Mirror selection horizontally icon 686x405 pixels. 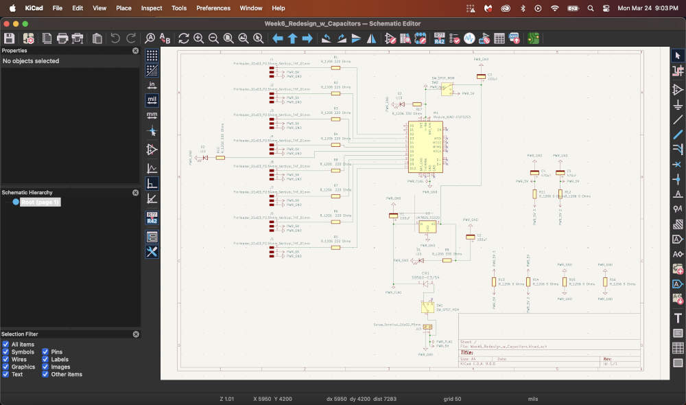click(371, 38)
